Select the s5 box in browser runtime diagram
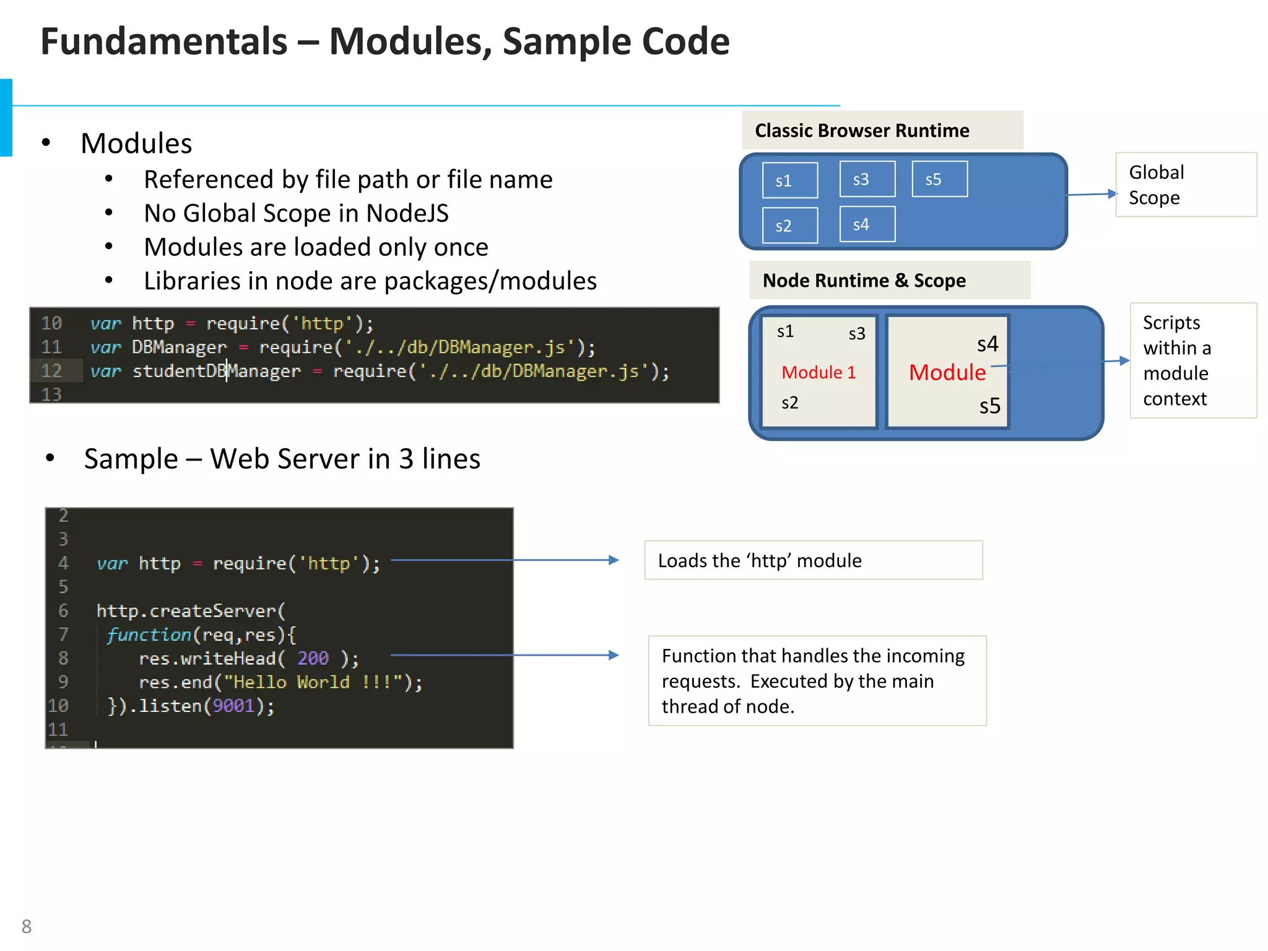 (939, 179)
